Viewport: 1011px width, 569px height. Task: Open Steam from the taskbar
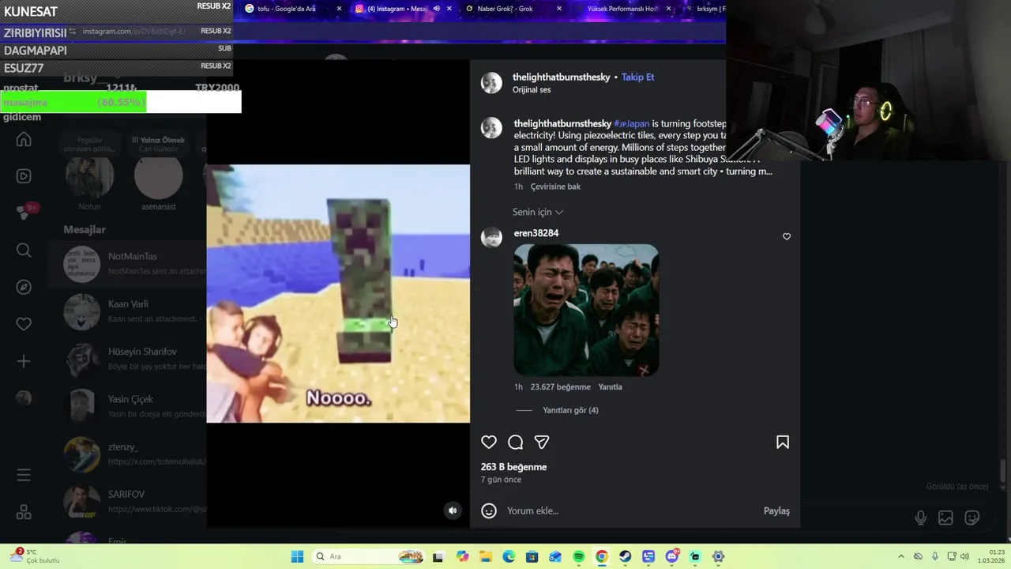pyautogui.click(x=625, y=556)
